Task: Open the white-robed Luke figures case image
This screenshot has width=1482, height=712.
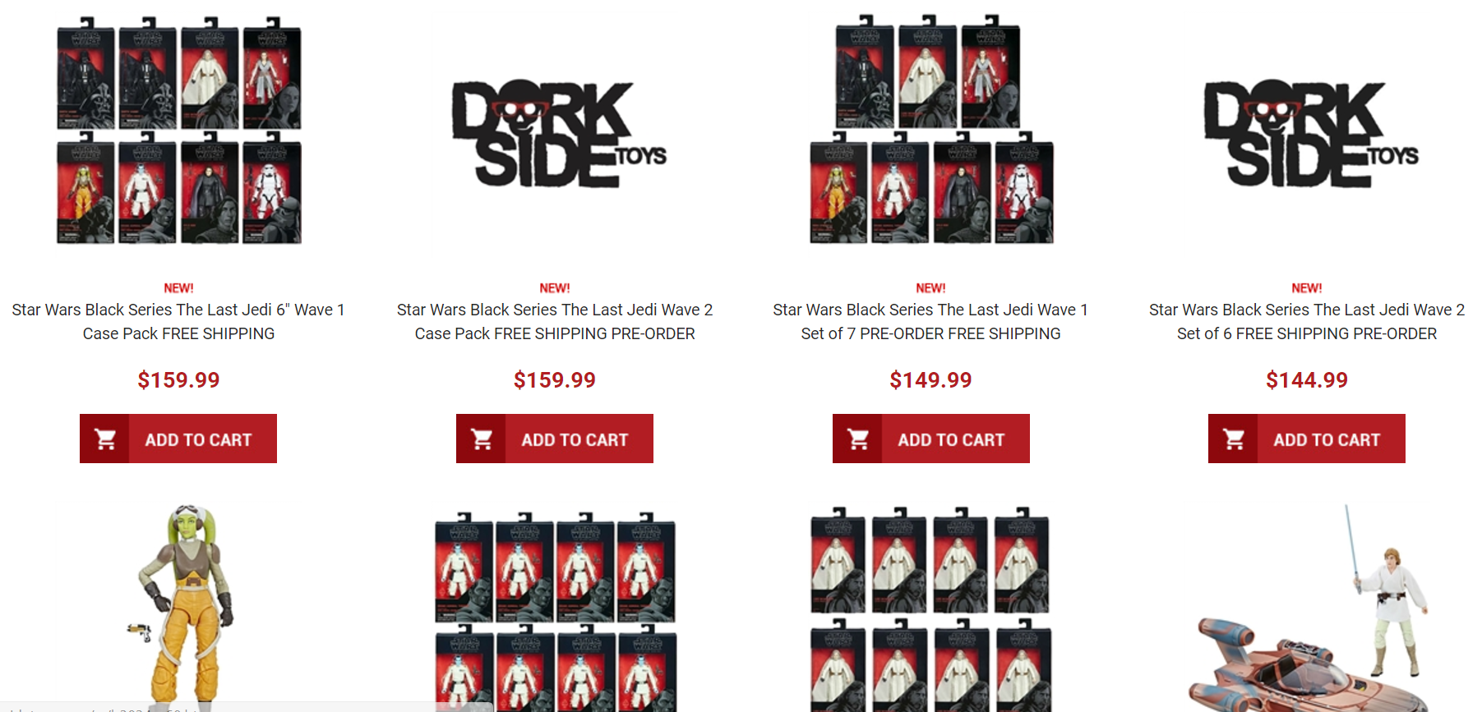Action: [931, 609]
